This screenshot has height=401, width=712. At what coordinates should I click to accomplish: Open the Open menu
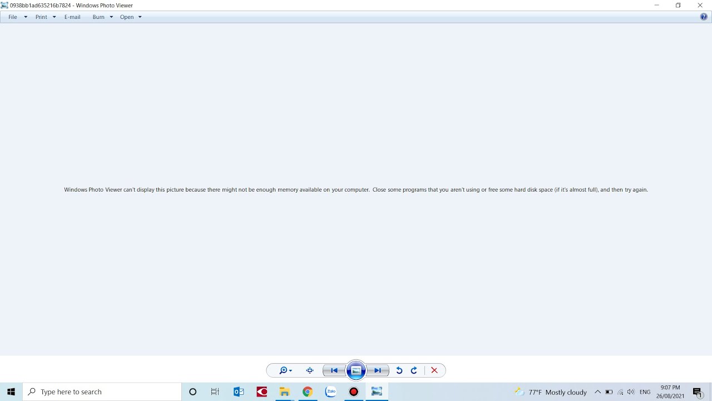click(x=127, y=17)
